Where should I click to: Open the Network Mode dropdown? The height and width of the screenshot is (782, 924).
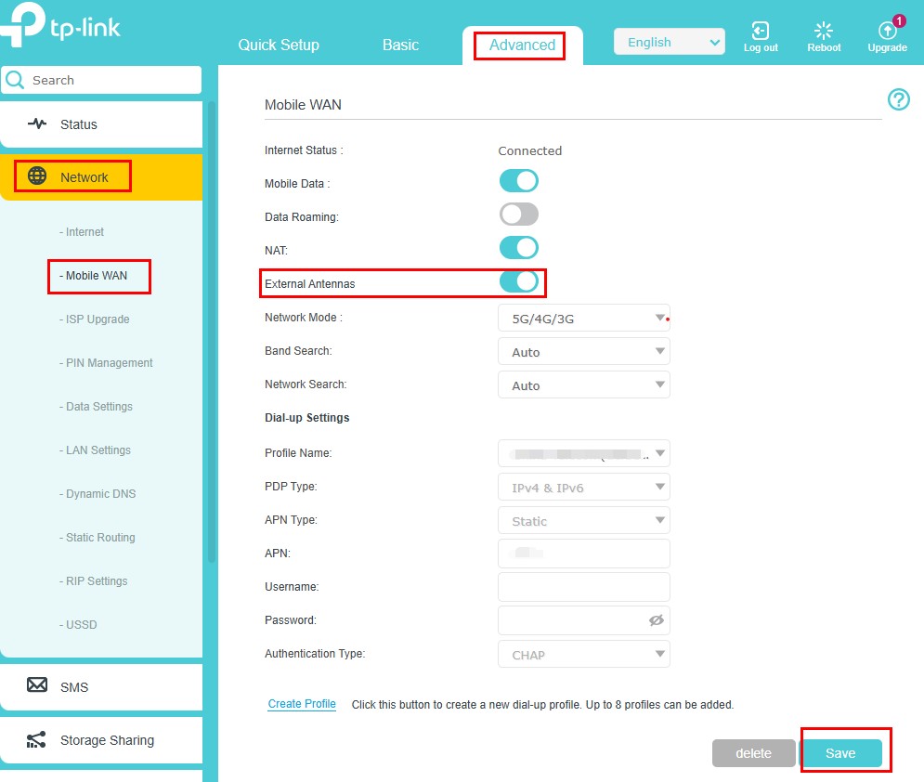coord(583,318)
